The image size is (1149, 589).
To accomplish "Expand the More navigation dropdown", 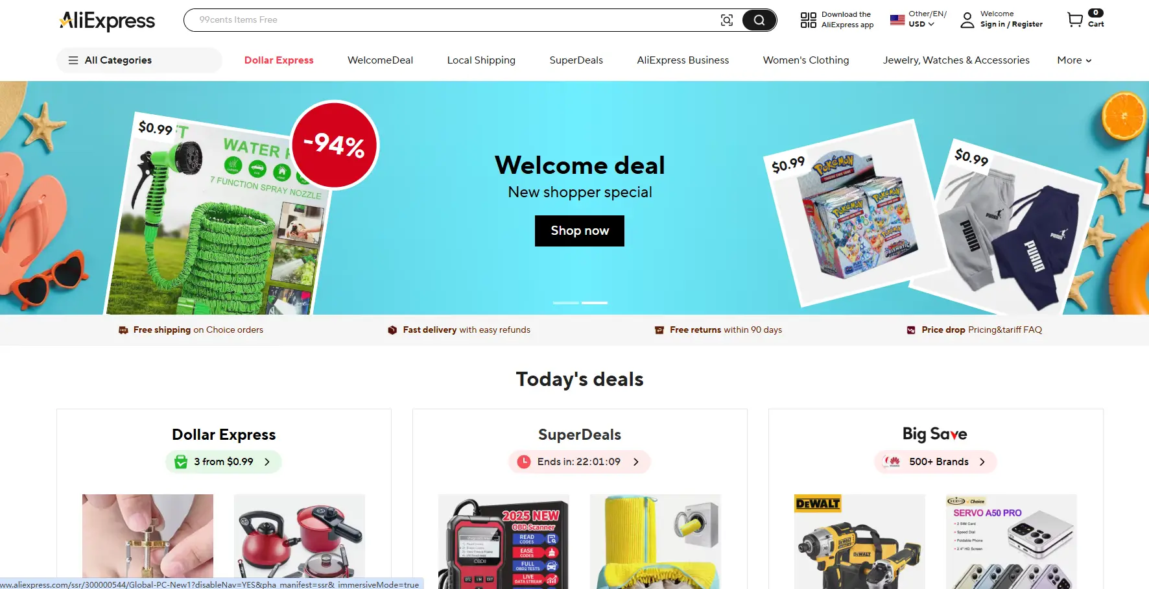I will point(1074,60).
